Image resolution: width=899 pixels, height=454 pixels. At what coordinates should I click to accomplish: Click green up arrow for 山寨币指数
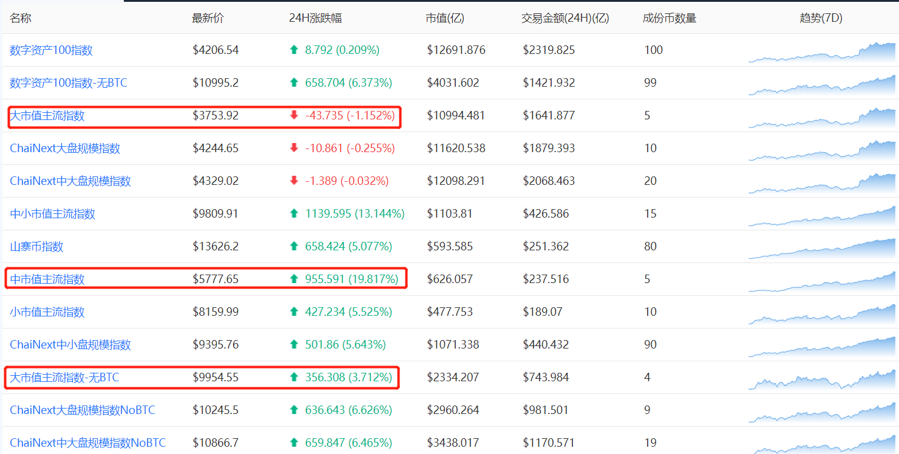click(294, 247)
